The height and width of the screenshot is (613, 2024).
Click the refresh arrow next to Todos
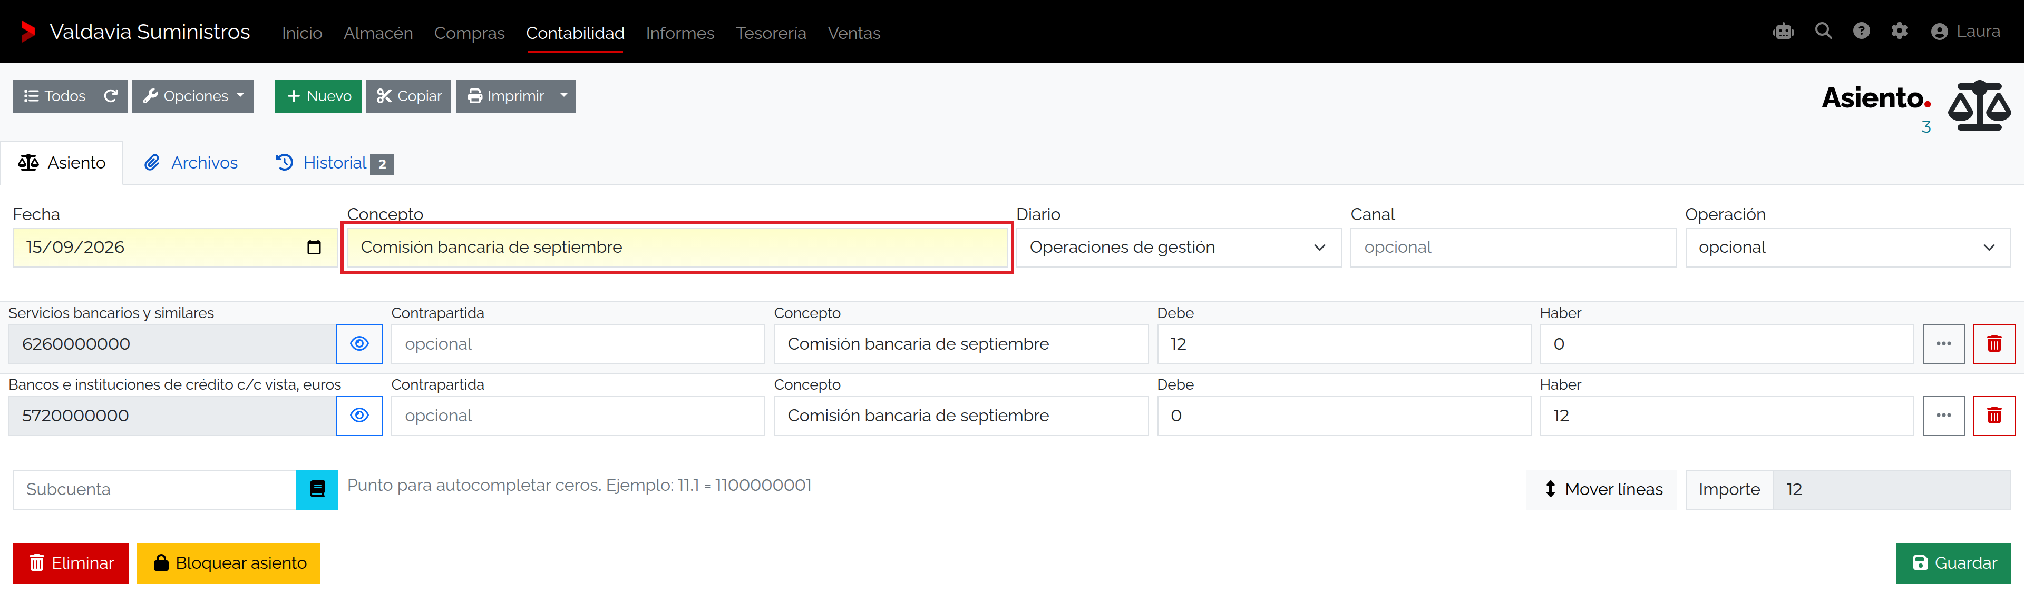[111, 96]
